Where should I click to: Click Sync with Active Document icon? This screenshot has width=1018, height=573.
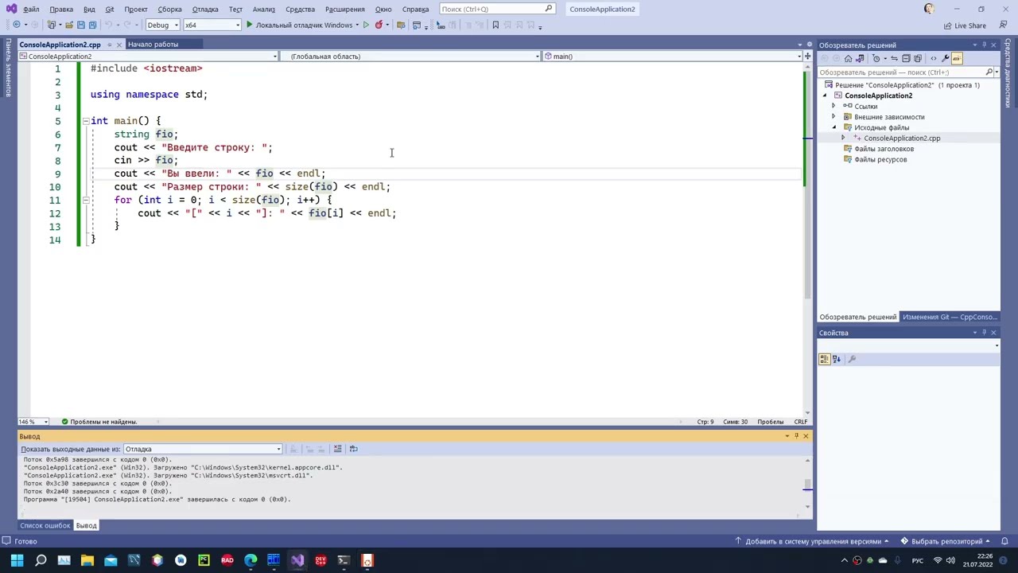click(x=894, y=58)
